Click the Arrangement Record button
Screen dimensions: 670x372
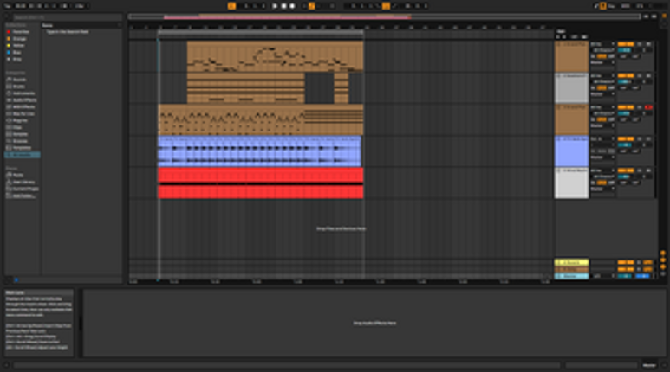292,6
